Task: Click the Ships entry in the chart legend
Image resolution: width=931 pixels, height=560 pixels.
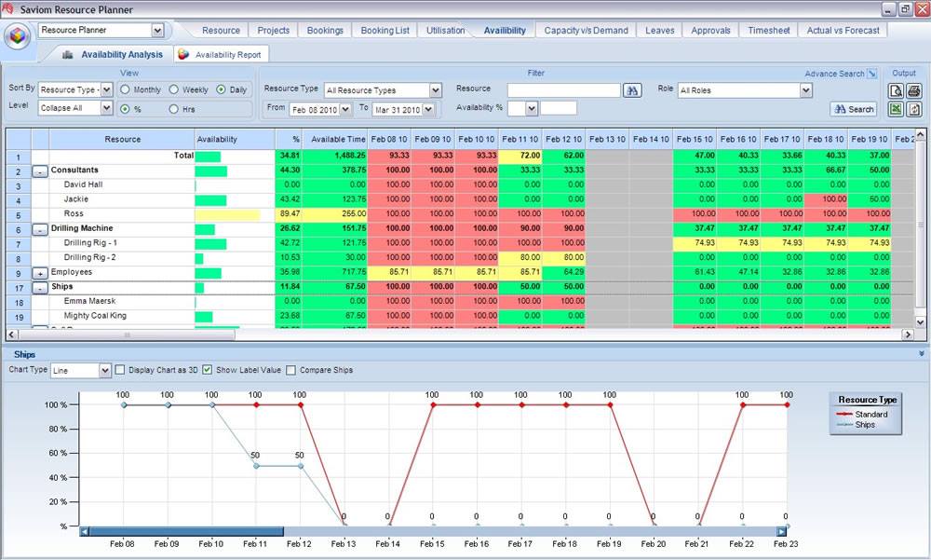Action: [x=856, y=425]
